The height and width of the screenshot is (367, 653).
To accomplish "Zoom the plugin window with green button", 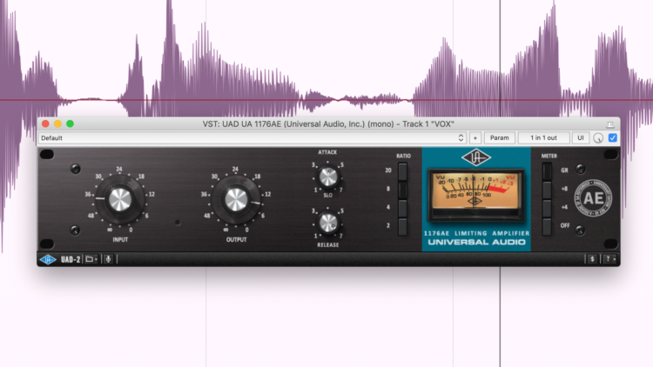I will pos(70,123).
